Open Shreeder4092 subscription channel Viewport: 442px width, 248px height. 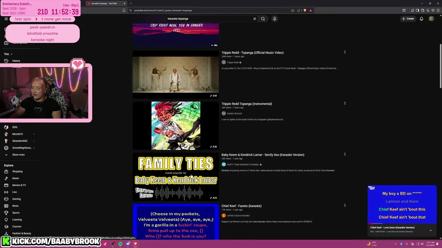tap(20, 141)
